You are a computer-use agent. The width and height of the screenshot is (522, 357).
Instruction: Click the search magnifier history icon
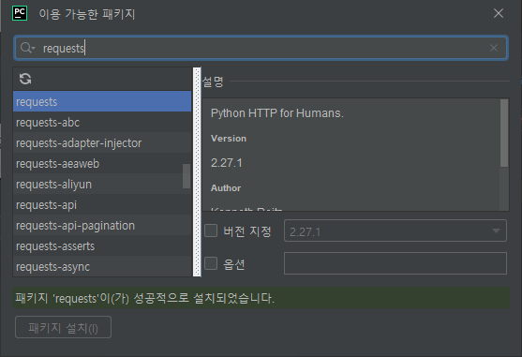tap(27, 48)
